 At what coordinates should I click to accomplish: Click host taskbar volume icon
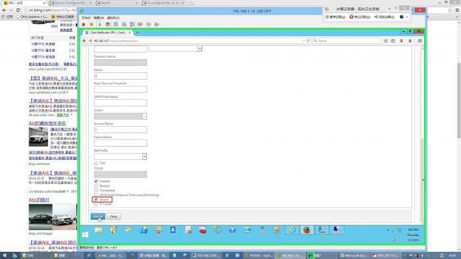coord(423,256)
